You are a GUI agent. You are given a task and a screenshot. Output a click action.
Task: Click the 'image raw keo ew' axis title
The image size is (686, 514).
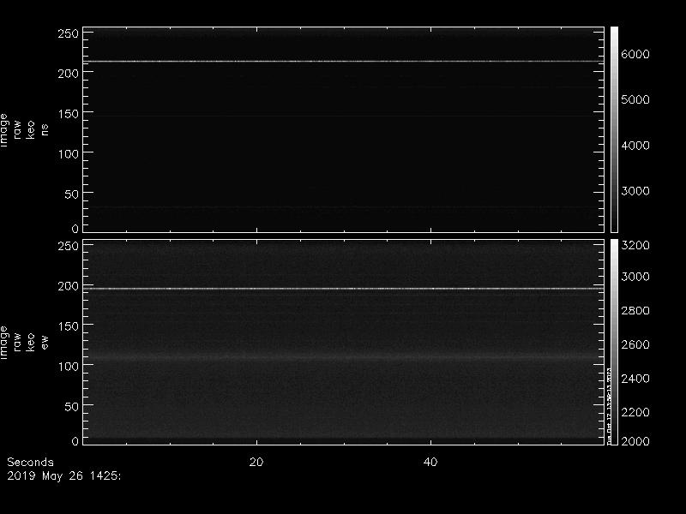click(x=24, y=343)
